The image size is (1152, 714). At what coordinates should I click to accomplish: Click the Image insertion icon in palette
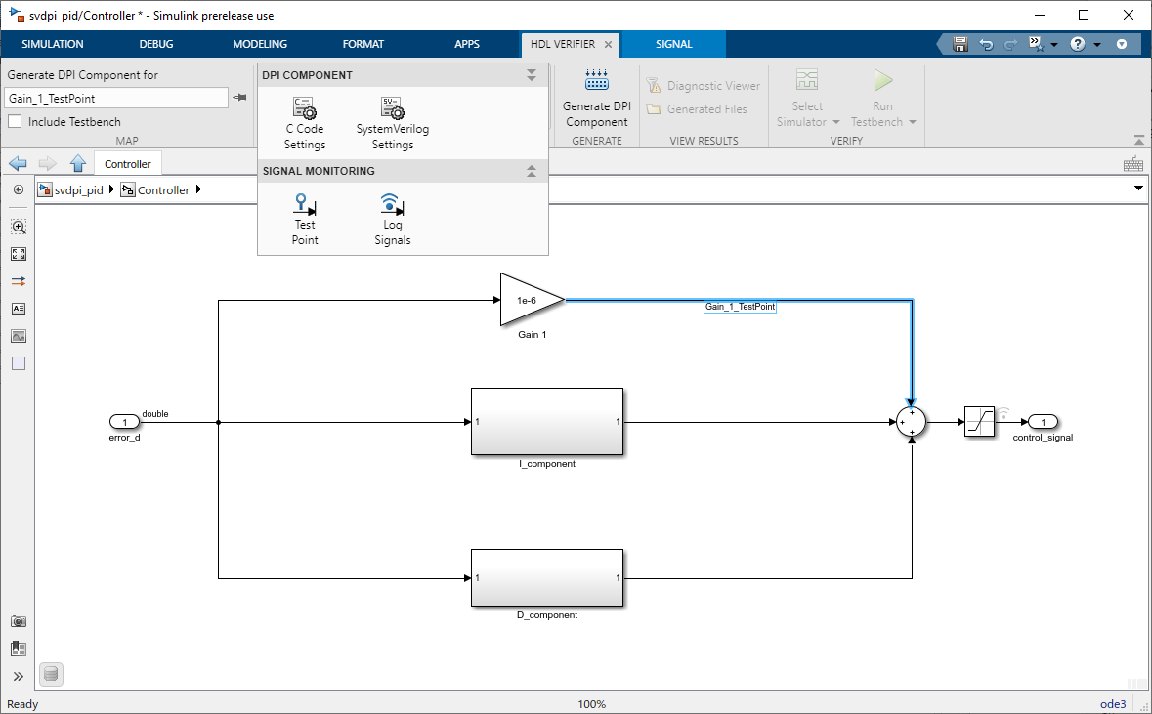click(x=19, y=336)
